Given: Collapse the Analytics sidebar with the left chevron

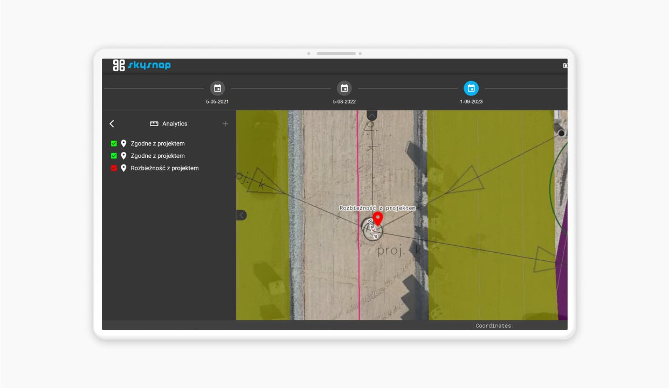Looking at the screenshot, I should pos(112,123).
